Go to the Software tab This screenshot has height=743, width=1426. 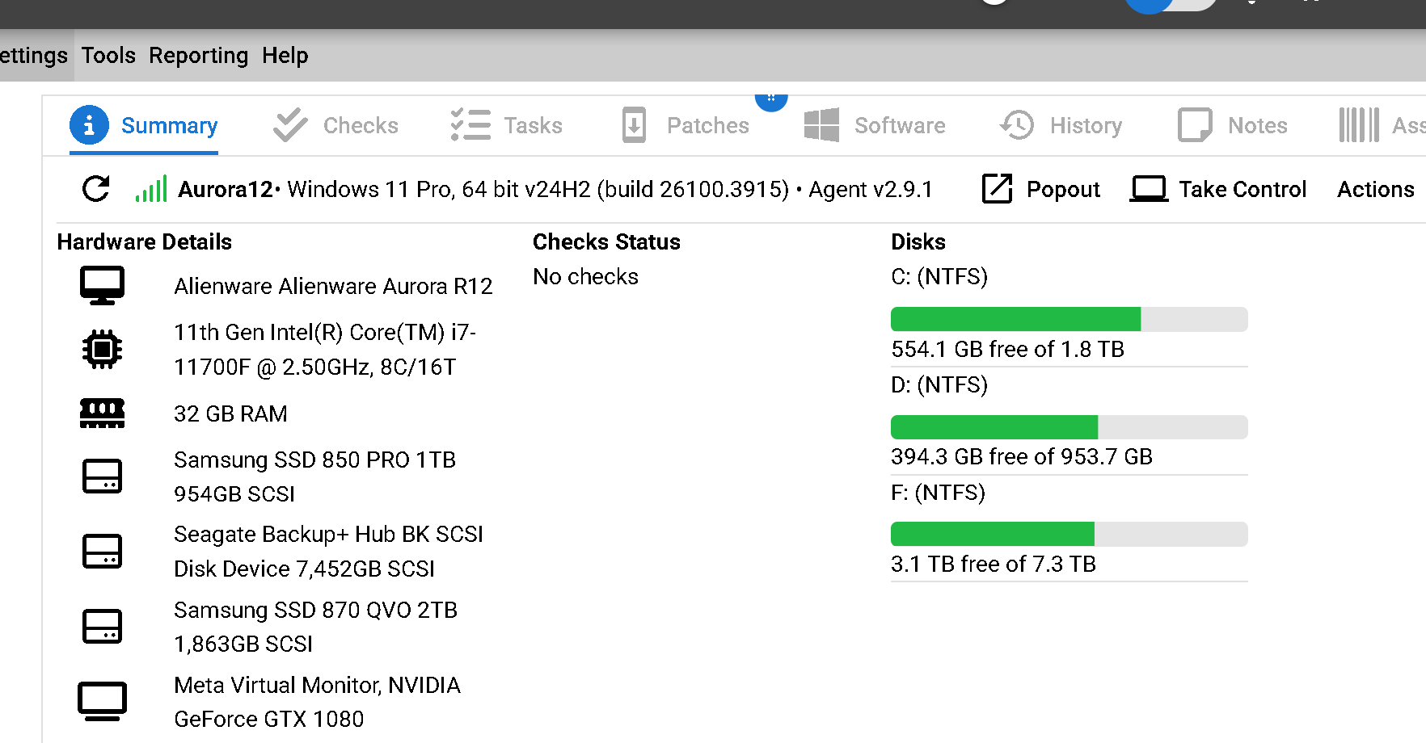pos(875,125)
